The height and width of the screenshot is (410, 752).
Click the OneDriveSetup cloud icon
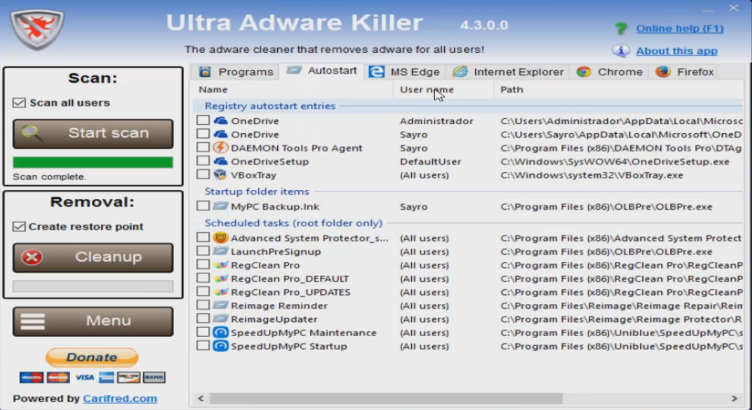220,161
